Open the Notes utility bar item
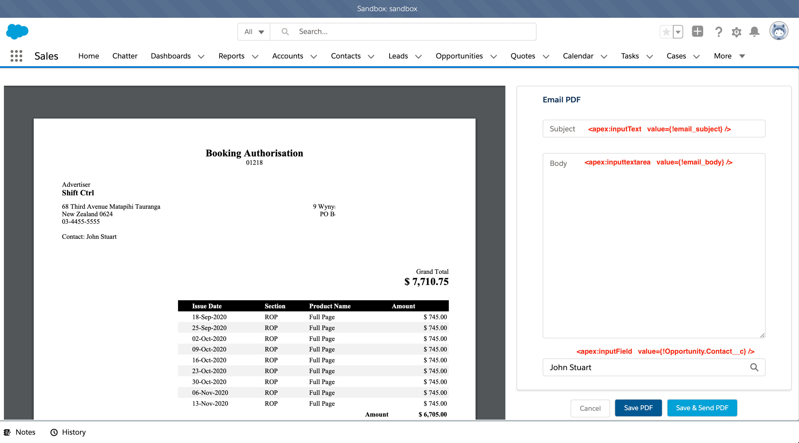Image resolution: width=799 pixels, height=443 pixels. click(20, 432)
